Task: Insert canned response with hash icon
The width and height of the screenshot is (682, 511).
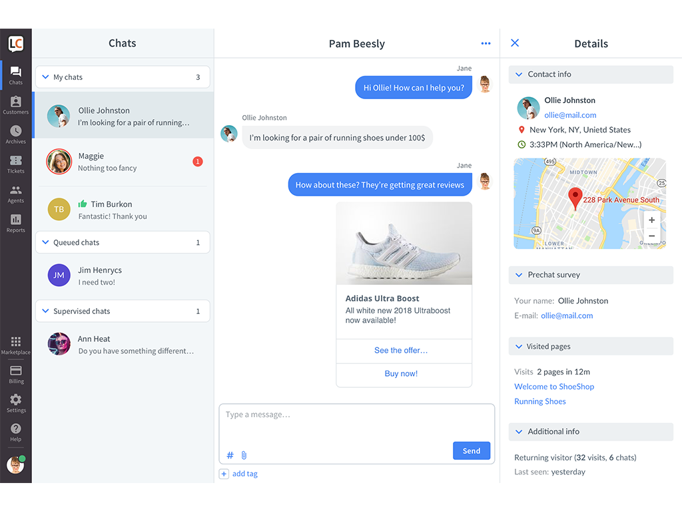Action: pyautogui.click(x=230, y=455)
